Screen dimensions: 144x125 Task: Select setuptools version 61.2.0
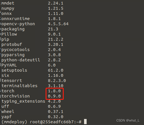[x=56, y=70]
